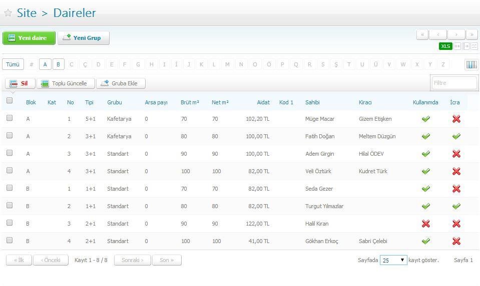Image resolution: width=480 pixels, height=286 pixels.
Task: Sort the table by the Kiracı column
Action: pos(365,102)
